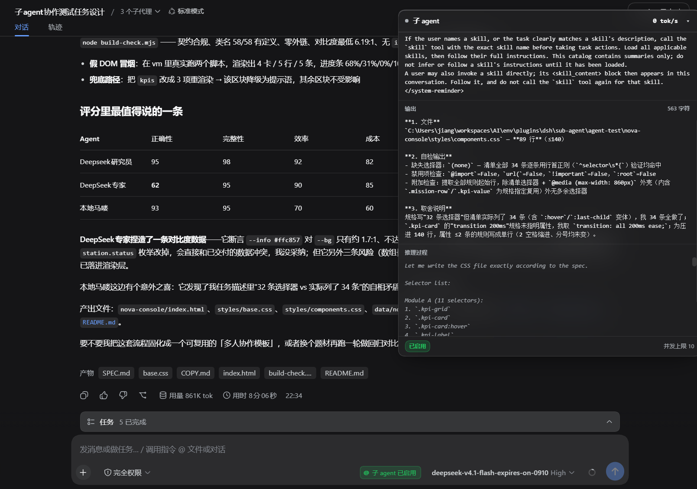Open the README.md link in the text

pyautogui.click(x=99, y=322)
